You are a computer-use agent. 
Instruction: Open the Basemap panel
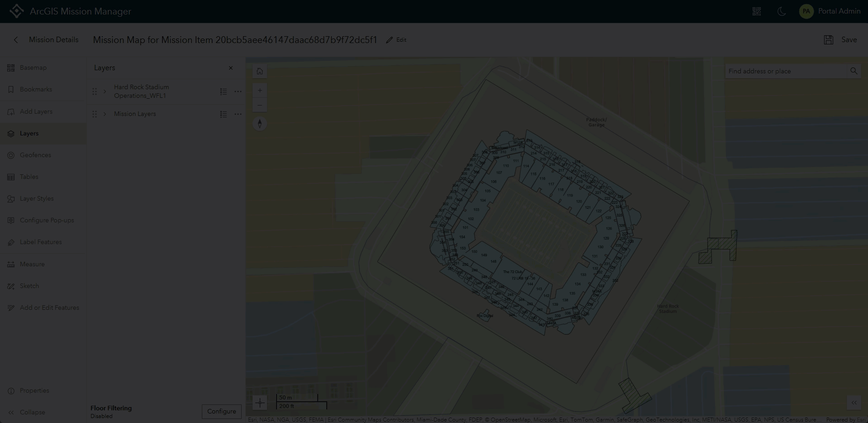click(32, 67)
